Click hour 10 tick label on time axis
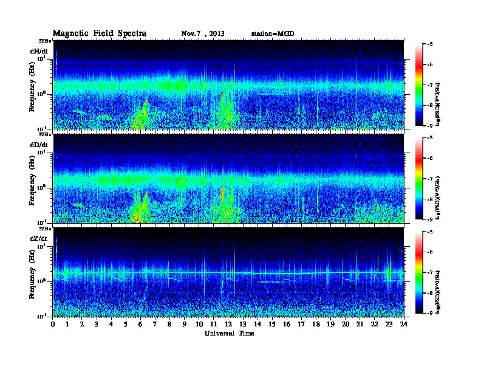This screenshot has height=372, width=481. [199, 325]
